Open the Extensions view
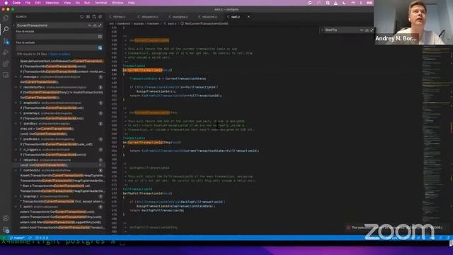Viewport: 453px width, 255px height. click(x=6, y=64)
